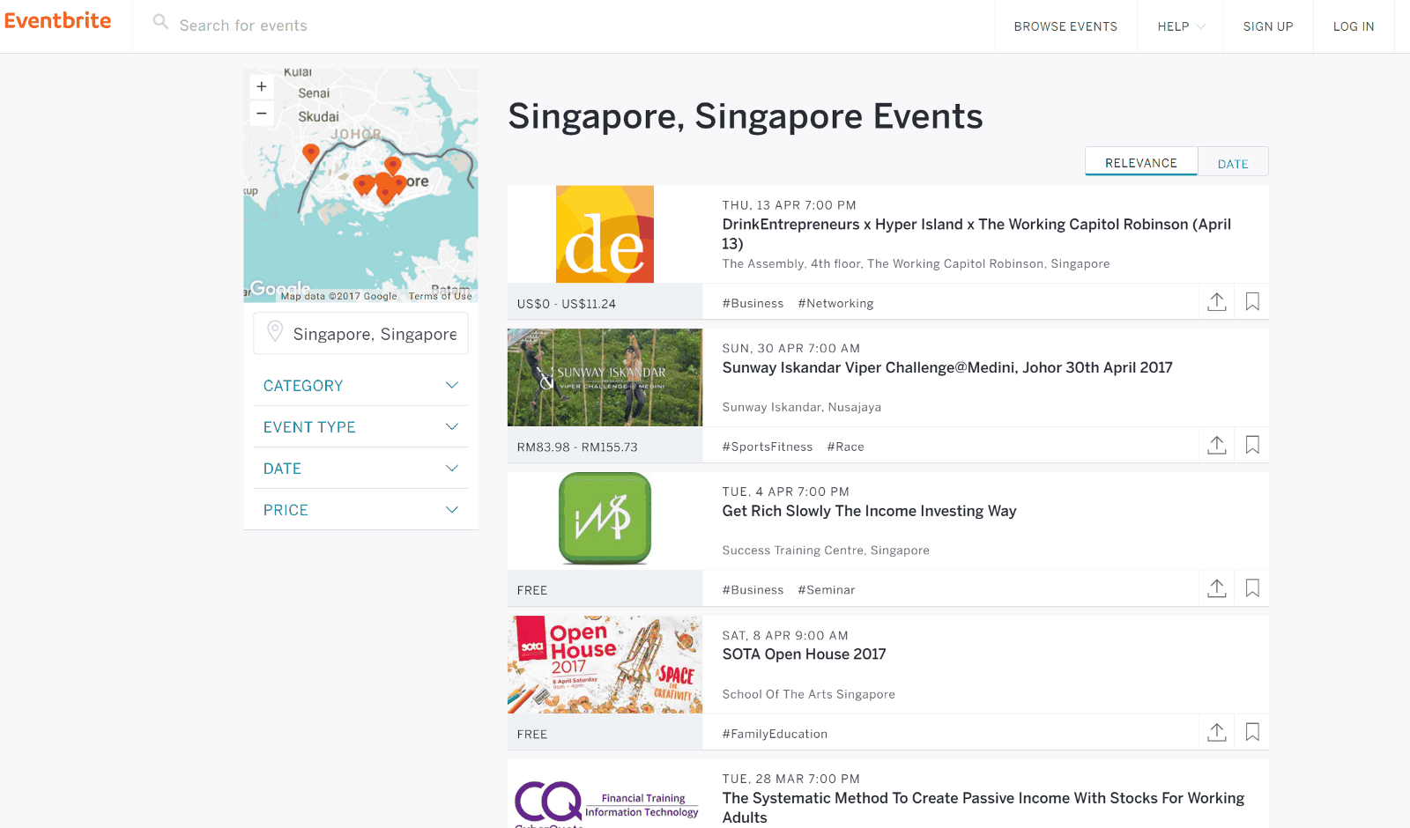Expand the DATE filter
Viewport: 1410px width, 828px height.
coord(360,469)
